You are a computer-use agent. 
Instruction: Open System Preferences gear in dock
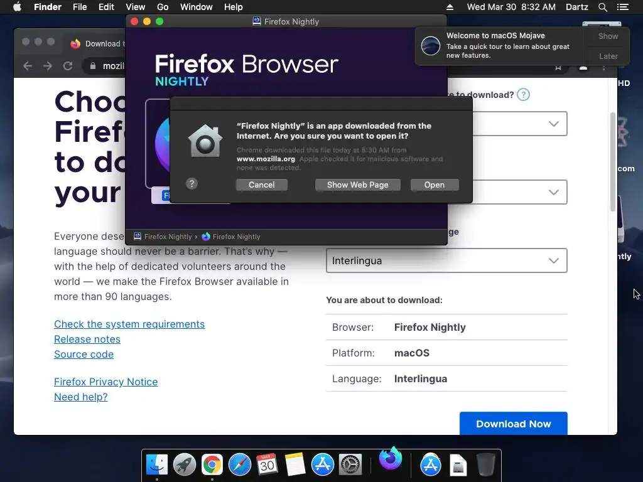pos(350,465)
